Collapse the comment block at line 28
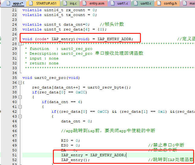Image resolution: width=195 pixels, height=165 pixels. [x=20, y=44]
